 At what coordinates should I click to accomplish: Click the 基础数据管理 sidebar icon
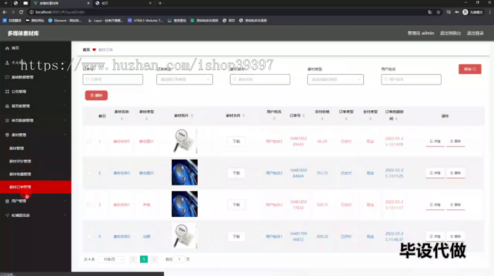[7, 77]
